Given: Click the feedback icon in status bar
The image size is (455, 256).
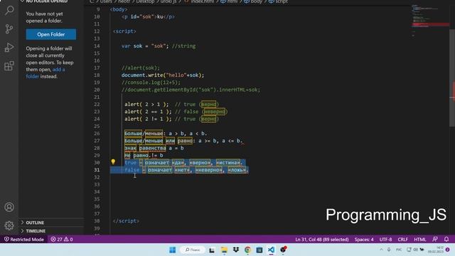Looking at the screenshot, I should pyautogui.click(x=434, y=240).
